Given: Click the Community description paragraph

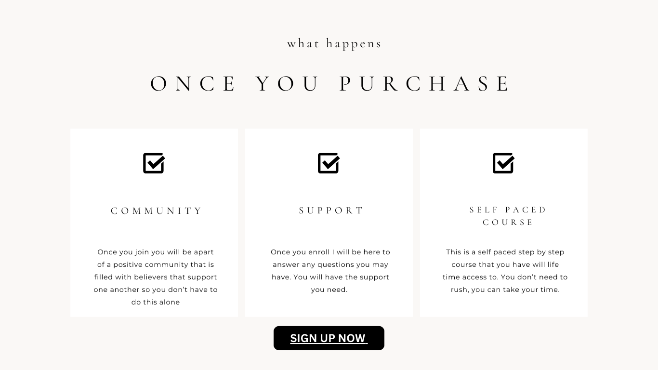Looking at the screenshot, I should pyautogui.click(x=156, y=277).
